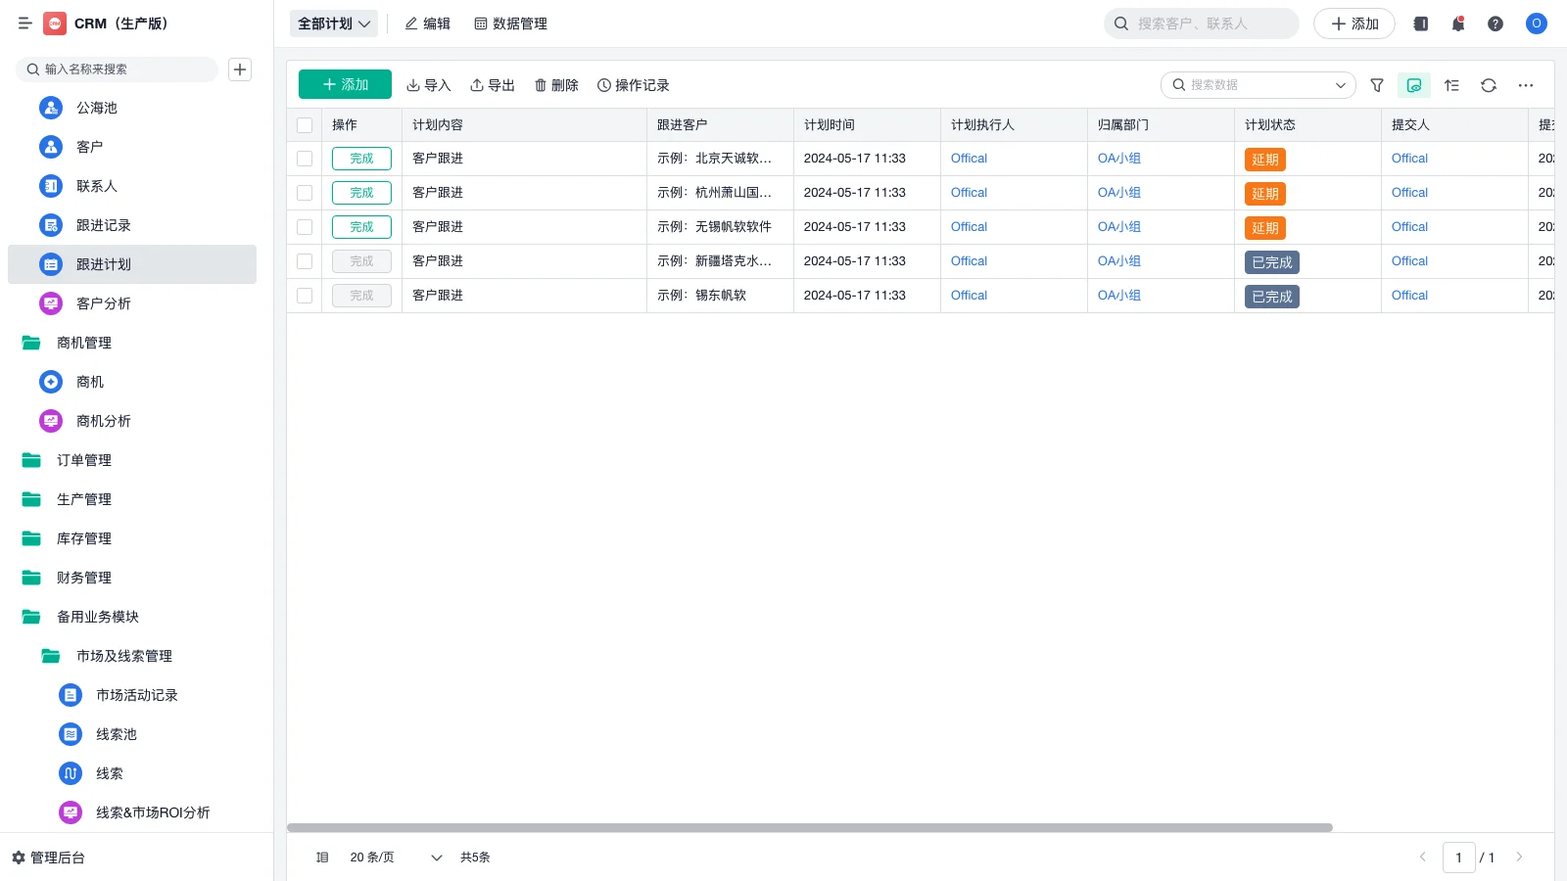Image resolution: width=1567 pixels, height=881 pixels.
Task: Open the sort icon next to refresh
Action: (x=1451, y=85)
